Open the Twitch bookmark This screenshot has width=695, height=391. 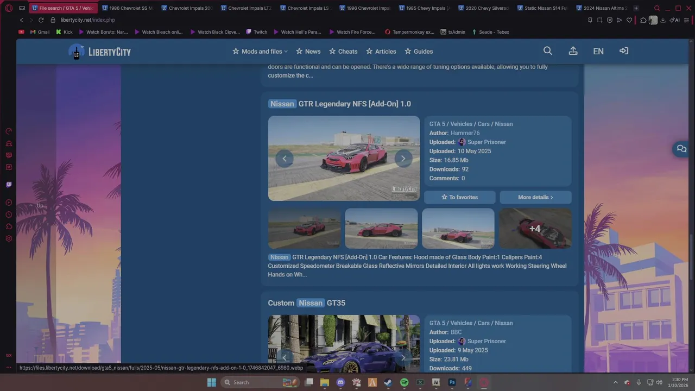pos(257,32)
